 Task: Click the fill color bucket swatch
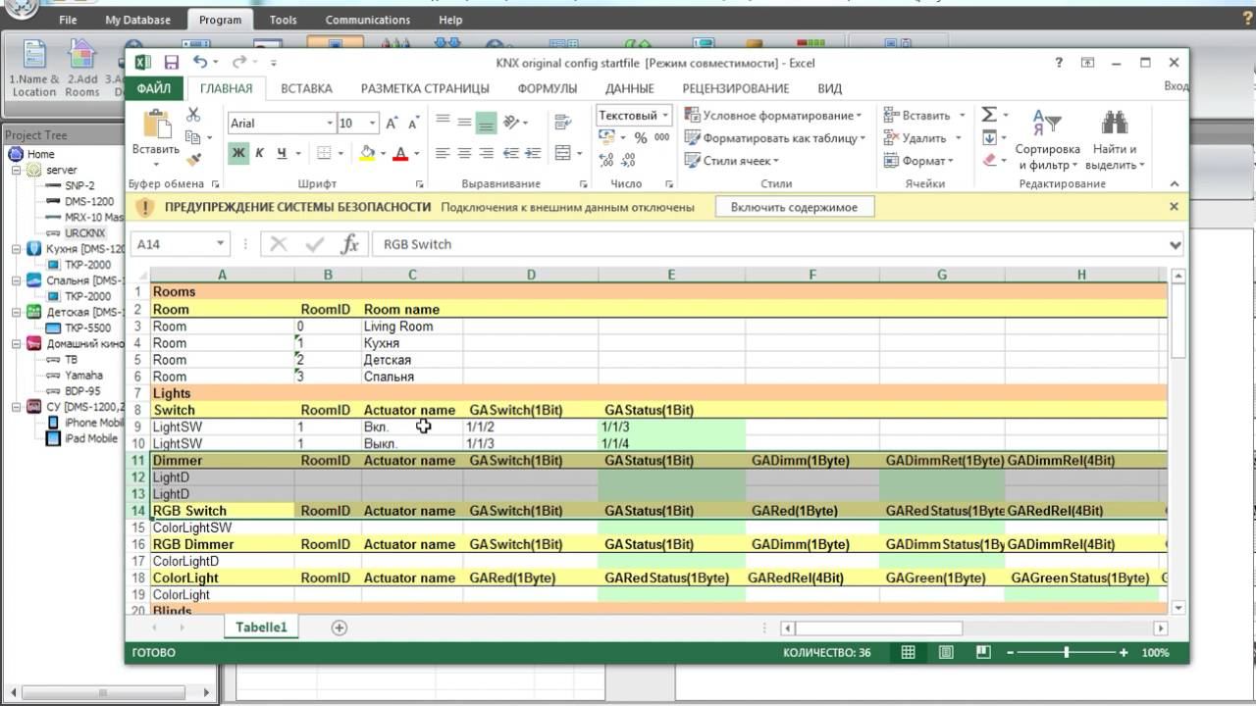click(367, 154)
